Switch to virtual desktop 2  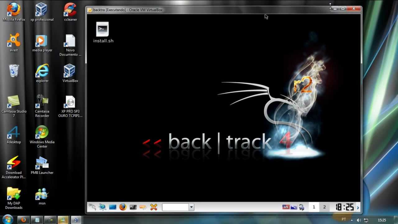click(x=324, y=207)
